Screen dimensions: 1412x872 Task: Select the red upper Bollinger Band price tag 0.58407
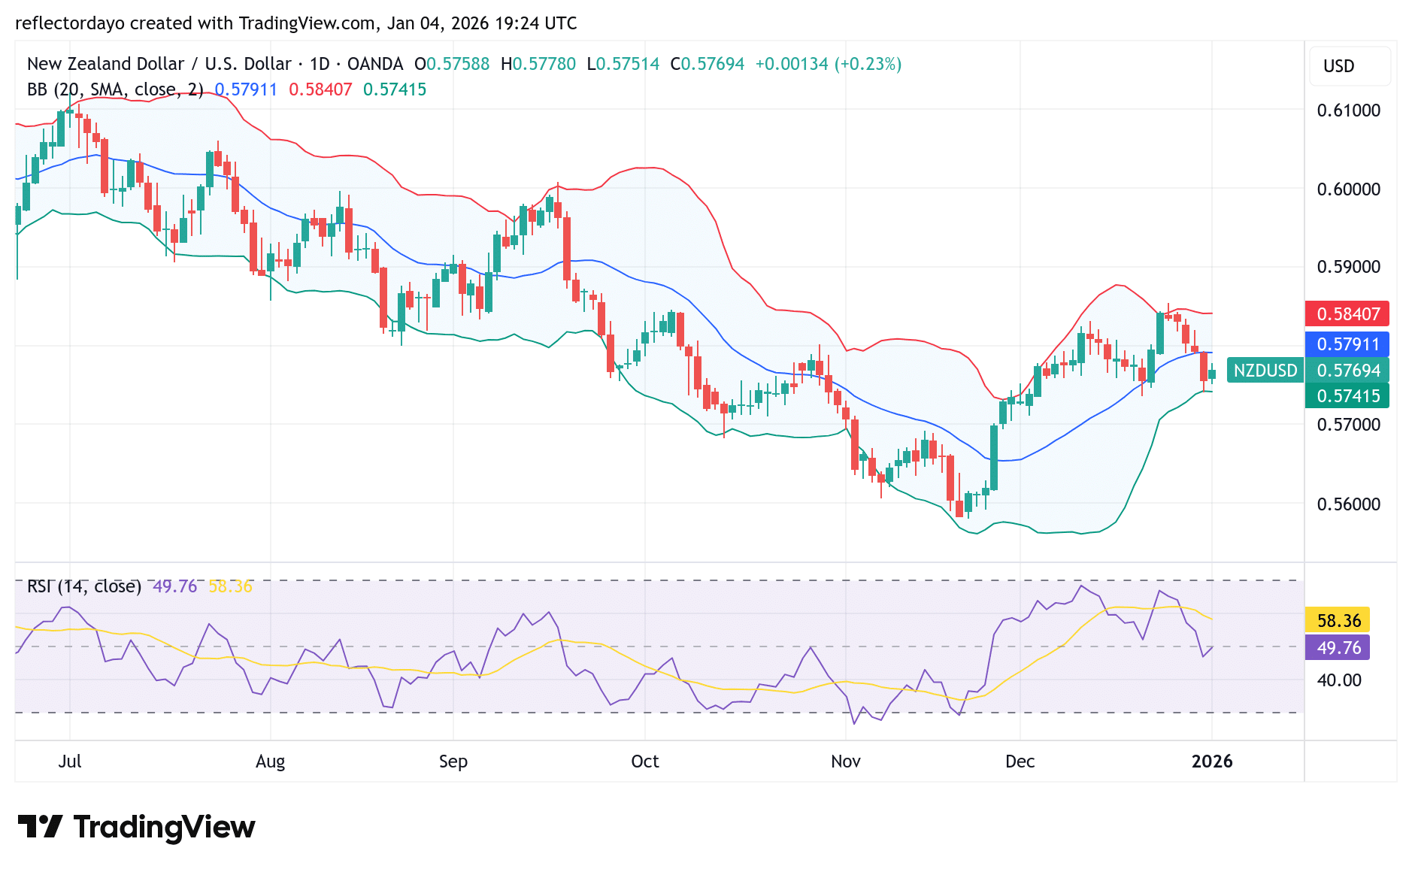tap(1348, 314)
